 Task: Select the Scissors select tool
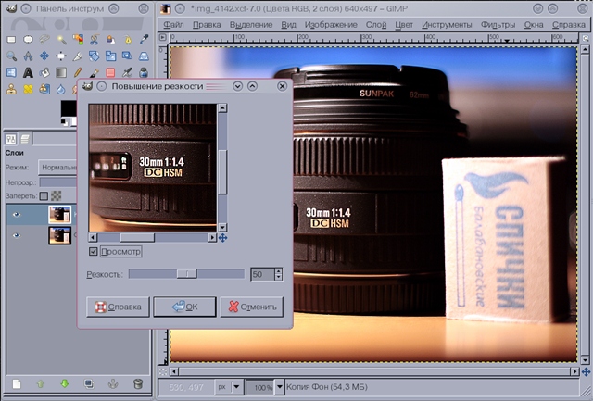tap(95, 39)
